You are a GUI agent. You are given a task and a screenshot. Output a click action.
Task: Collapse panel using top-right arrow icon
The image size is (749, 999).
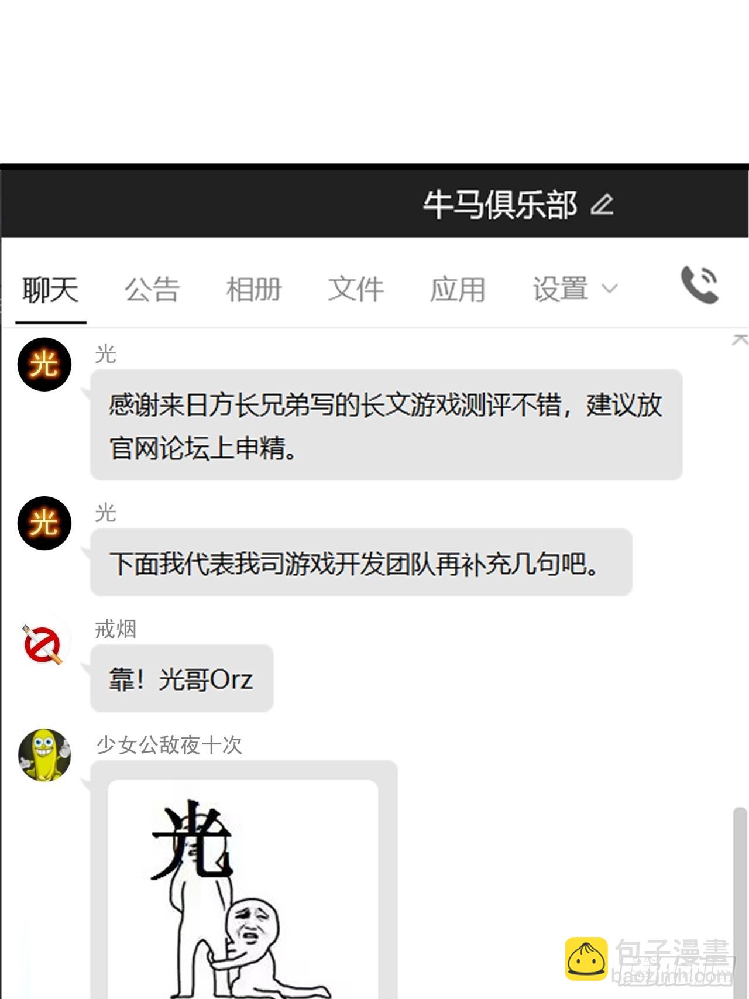coord(740,340)
